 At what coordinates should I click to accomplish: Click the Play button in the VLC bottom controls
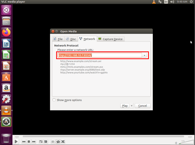(16, 141)
